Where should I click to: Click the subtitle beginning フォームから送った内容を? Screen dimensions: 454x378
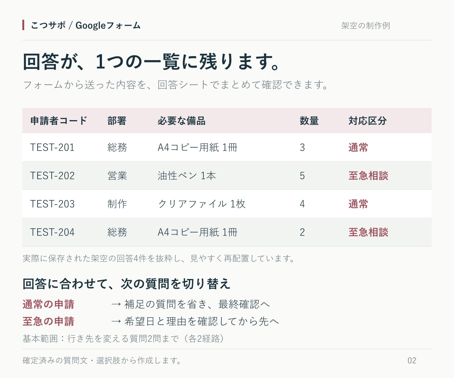pyautogui.click(x=176, y=85)
